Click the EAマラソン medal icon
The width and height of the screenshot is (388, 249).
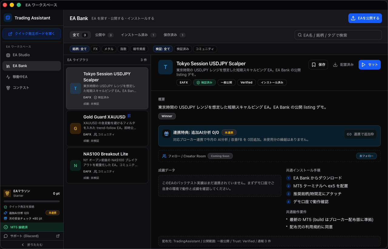[7, 193]
